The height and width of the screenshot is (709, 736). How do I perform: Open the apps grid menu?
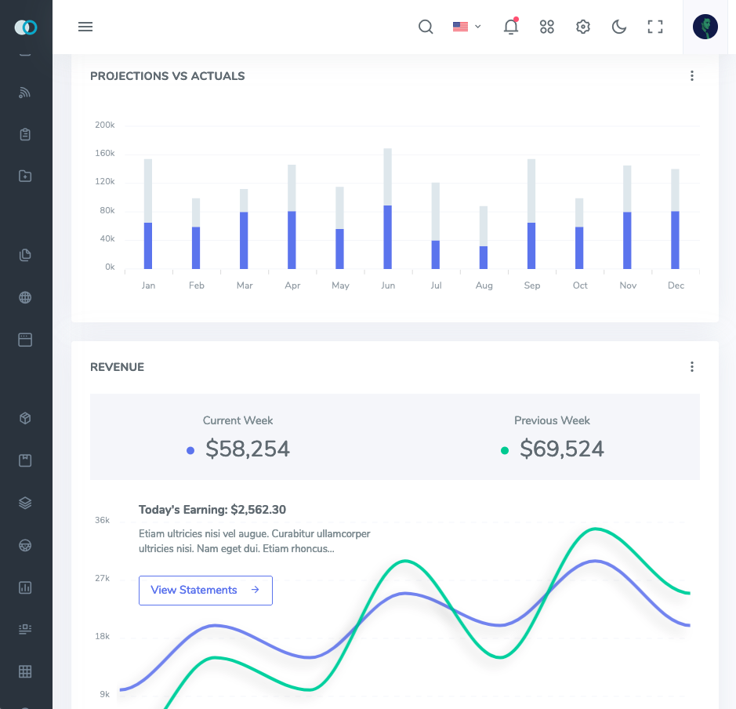[547, 27]
